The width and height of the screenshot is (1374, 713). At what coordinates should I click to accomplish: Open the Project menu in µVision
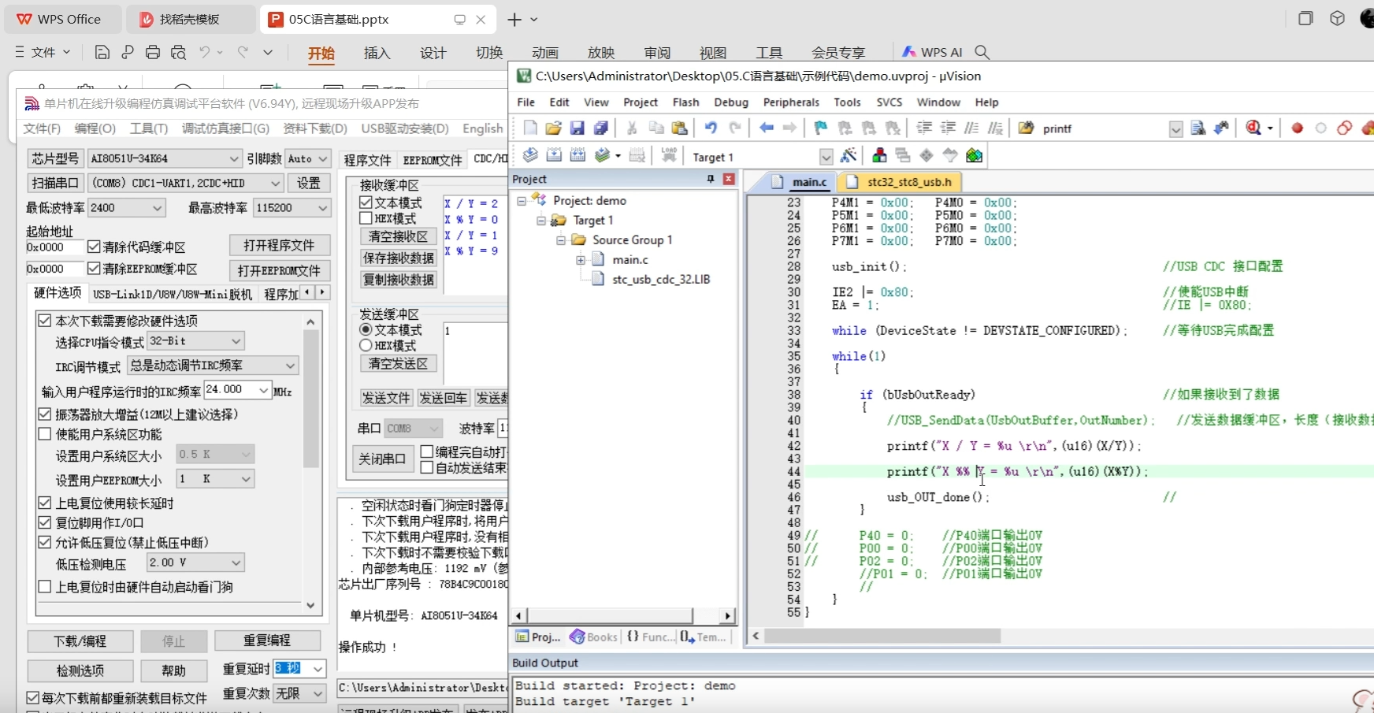640,102
